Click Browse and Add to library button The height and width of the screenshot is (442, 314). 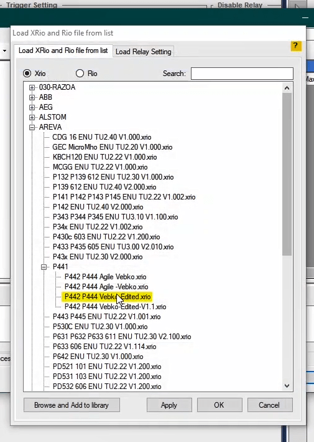click(72, 405)
